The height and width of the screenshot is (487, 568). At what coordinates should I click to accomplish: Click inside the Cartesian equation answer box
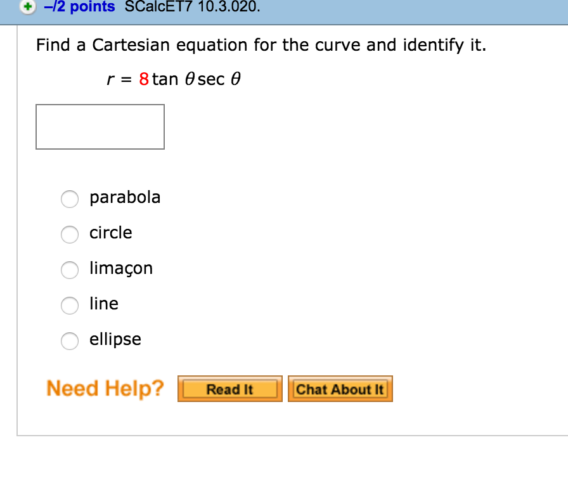(x=100, y=126)
